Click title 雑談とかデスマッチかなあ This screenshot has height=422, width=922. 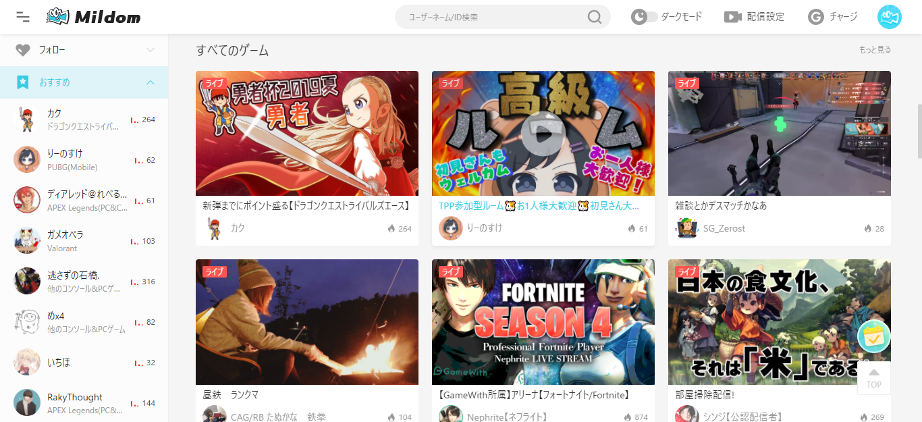(x=721, y=206)
